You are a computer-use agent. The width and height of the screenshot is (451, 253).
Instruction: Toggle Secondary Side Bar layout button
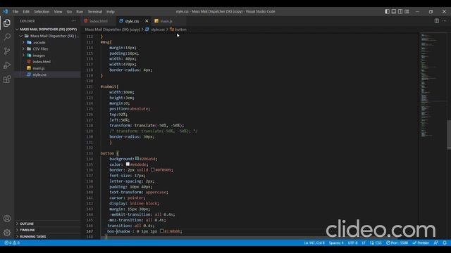point(400,11)
